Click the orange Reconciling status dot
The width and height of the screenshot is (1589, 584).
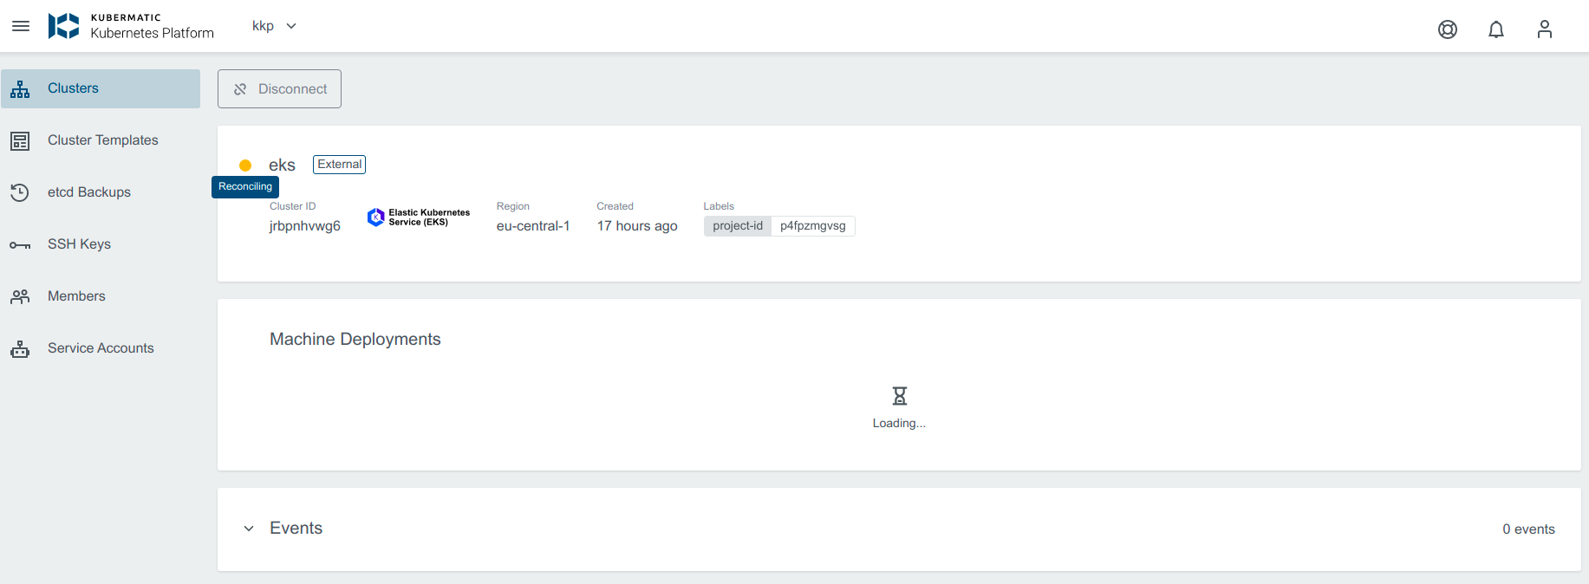coord(245,165)
